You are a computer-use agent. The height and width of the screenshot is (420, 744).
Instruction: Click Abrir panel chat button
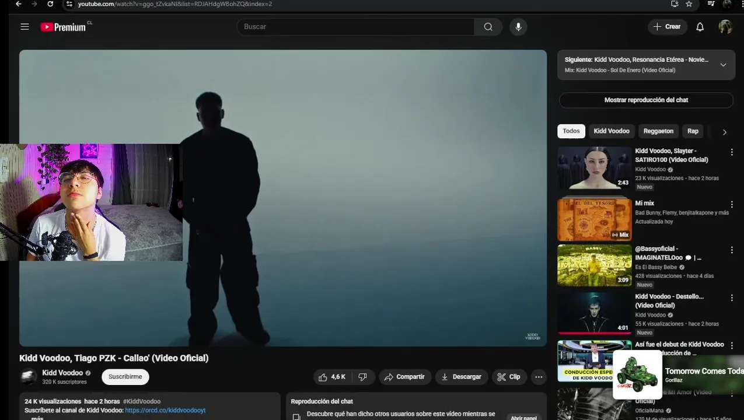(x=523, y=418)
